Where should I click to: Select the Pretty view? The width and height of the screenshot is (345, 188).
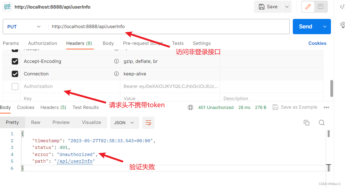tap(12, 122)
